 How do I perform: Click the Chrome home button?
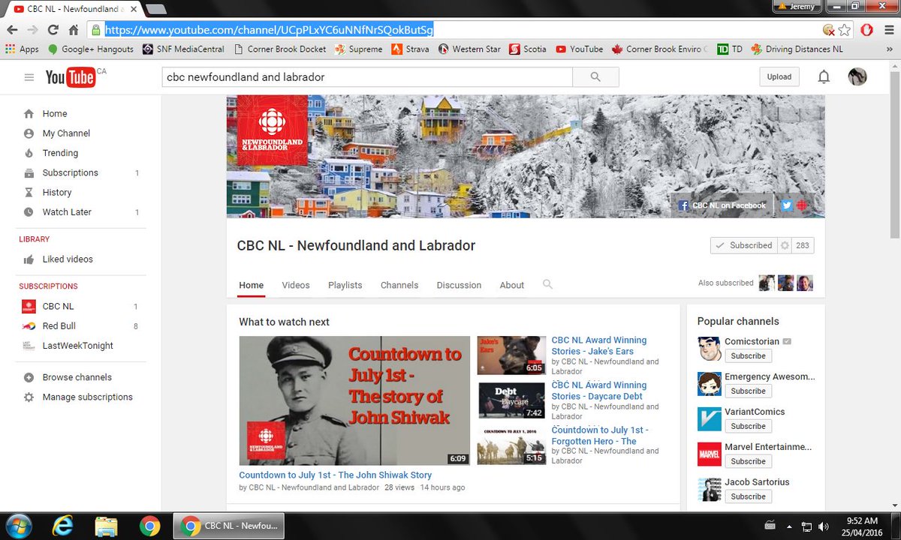coord(73,30)
